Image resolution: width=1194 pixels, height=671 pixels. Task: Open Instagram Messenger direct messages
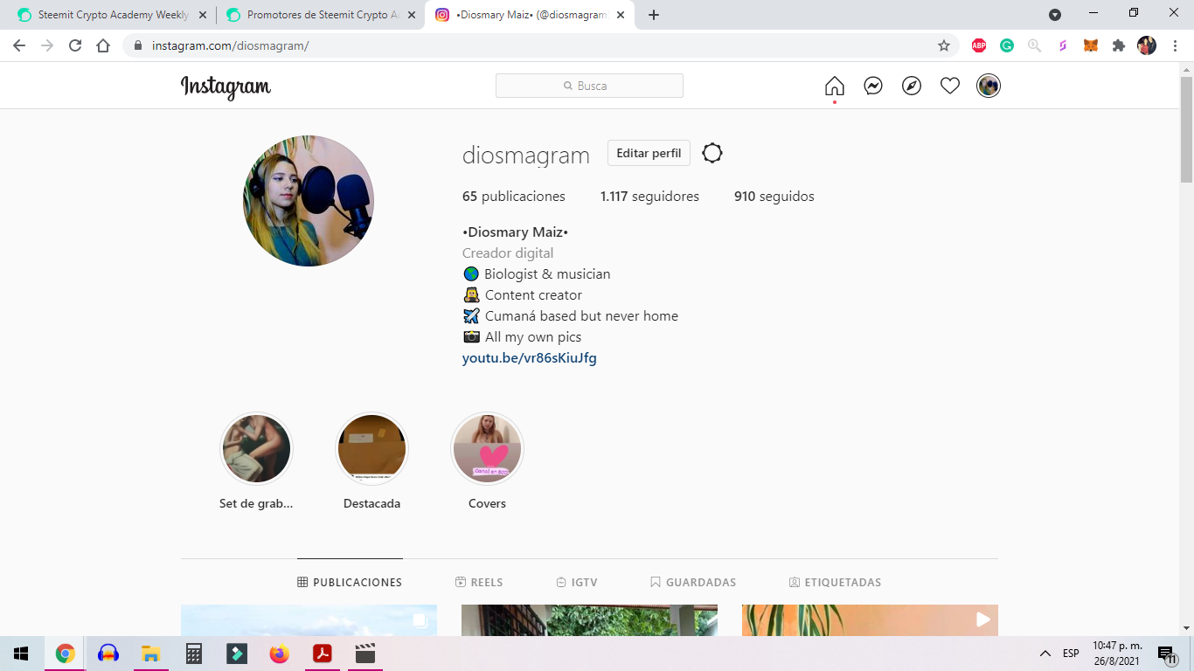tap(873, 86)
